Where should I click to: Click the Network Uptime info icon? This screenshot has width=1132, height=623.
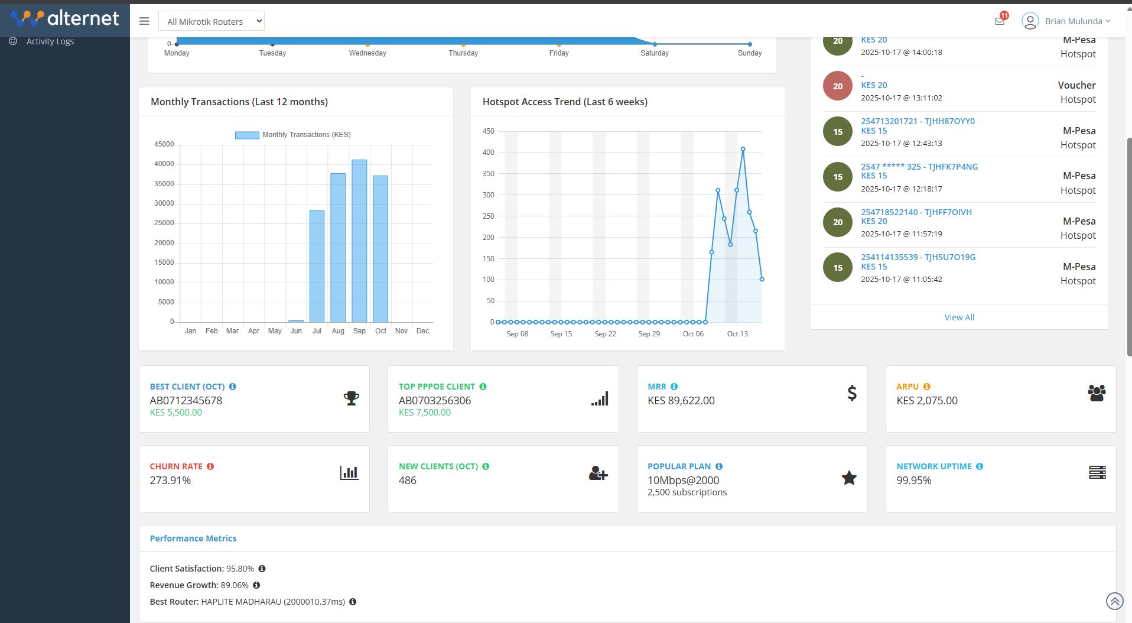(980, 466)
